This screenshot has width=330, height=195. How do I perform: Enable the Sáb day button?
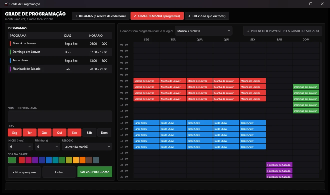(x=89, y=132)
